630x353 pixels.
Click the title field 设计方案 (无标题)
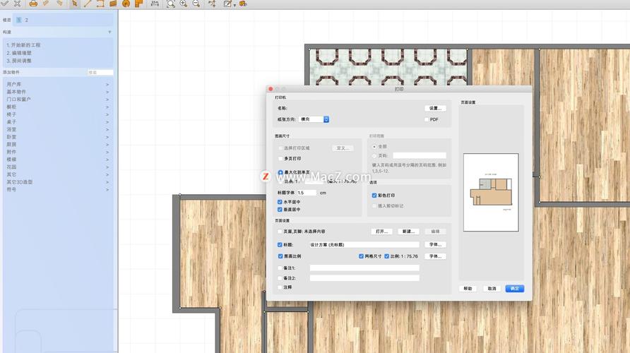pos(364,244)
